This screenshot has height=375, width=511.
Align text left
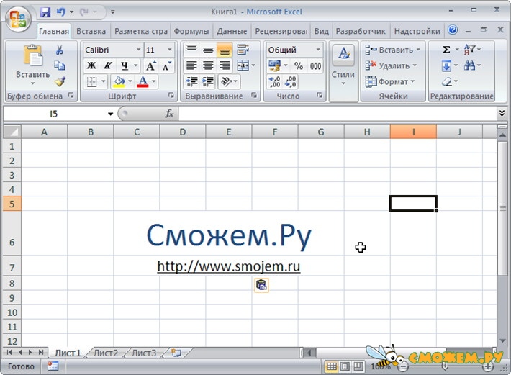point(191,65)
